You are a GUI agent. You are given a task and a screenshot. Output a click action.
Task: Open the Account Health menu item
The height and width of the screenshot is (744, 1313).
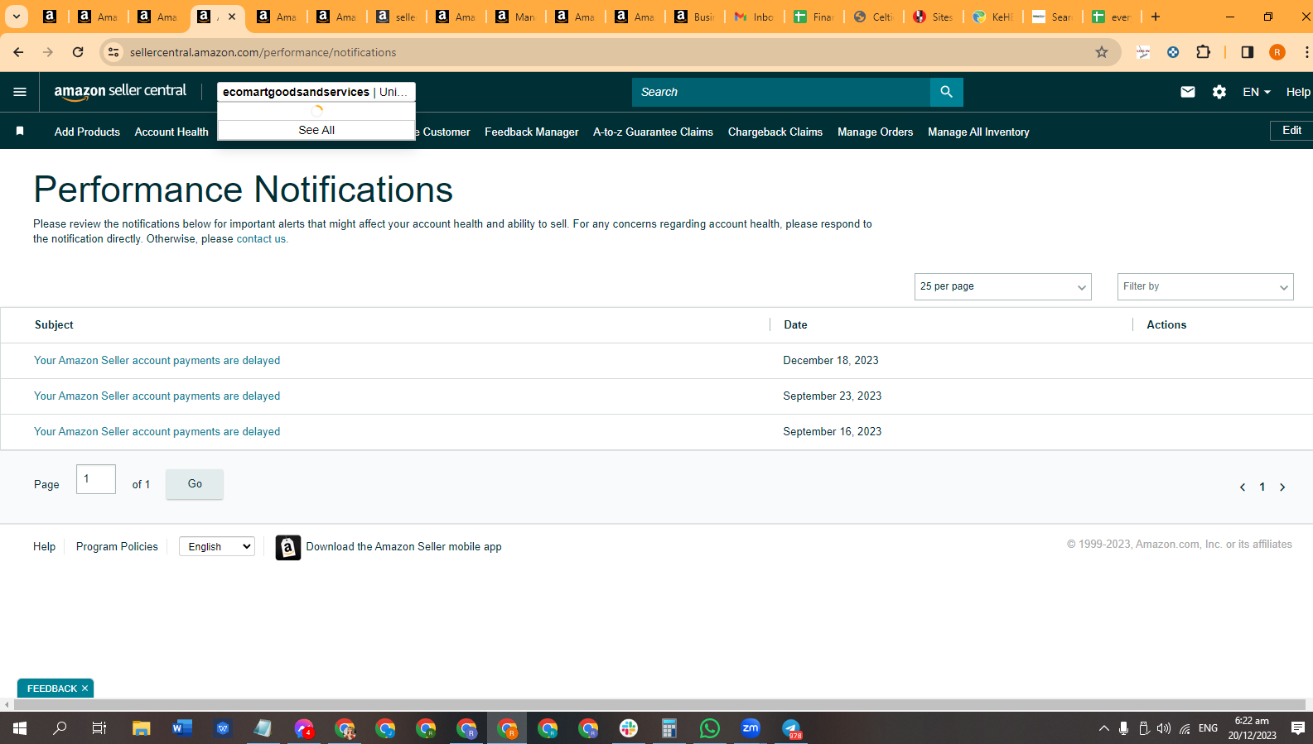171,132
